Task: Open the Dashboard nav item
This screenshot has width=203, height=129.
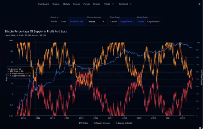Action: click(43, 4)
